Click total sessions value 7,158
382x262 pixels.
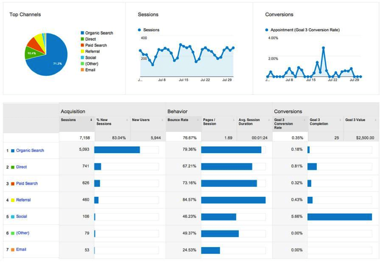tap(84, 138)
